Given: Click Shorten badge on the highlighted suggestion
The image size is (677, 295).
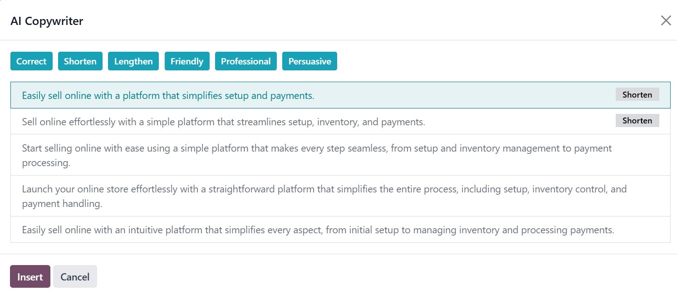Looking at the screenshot, I should click(x=637, y=94).
